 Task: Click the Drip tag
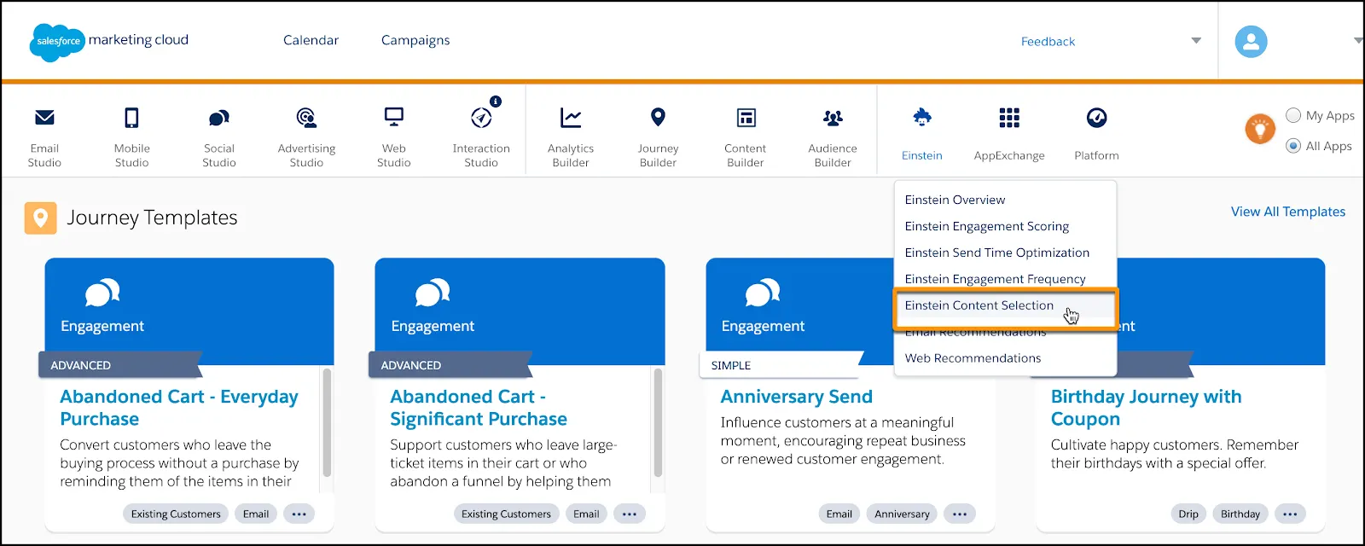point(1188,514)
